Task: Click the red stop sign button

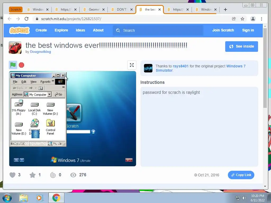Action: tap(21, 65)
